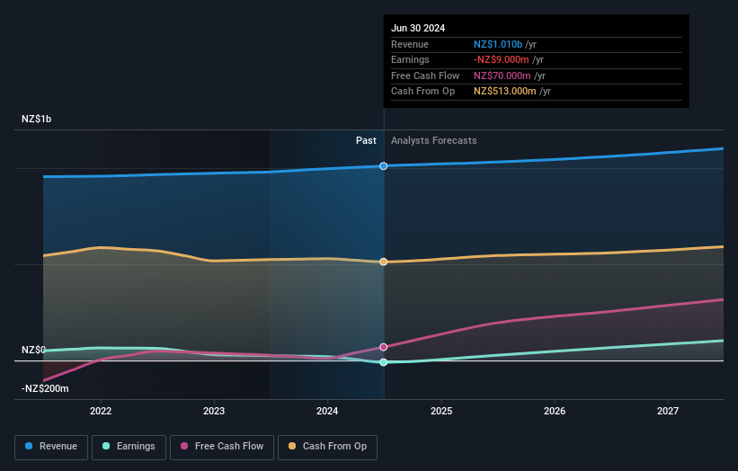Click the 2025 x-axis label
The width and height of the screenshot is (738, 471).
pos(441,412)
